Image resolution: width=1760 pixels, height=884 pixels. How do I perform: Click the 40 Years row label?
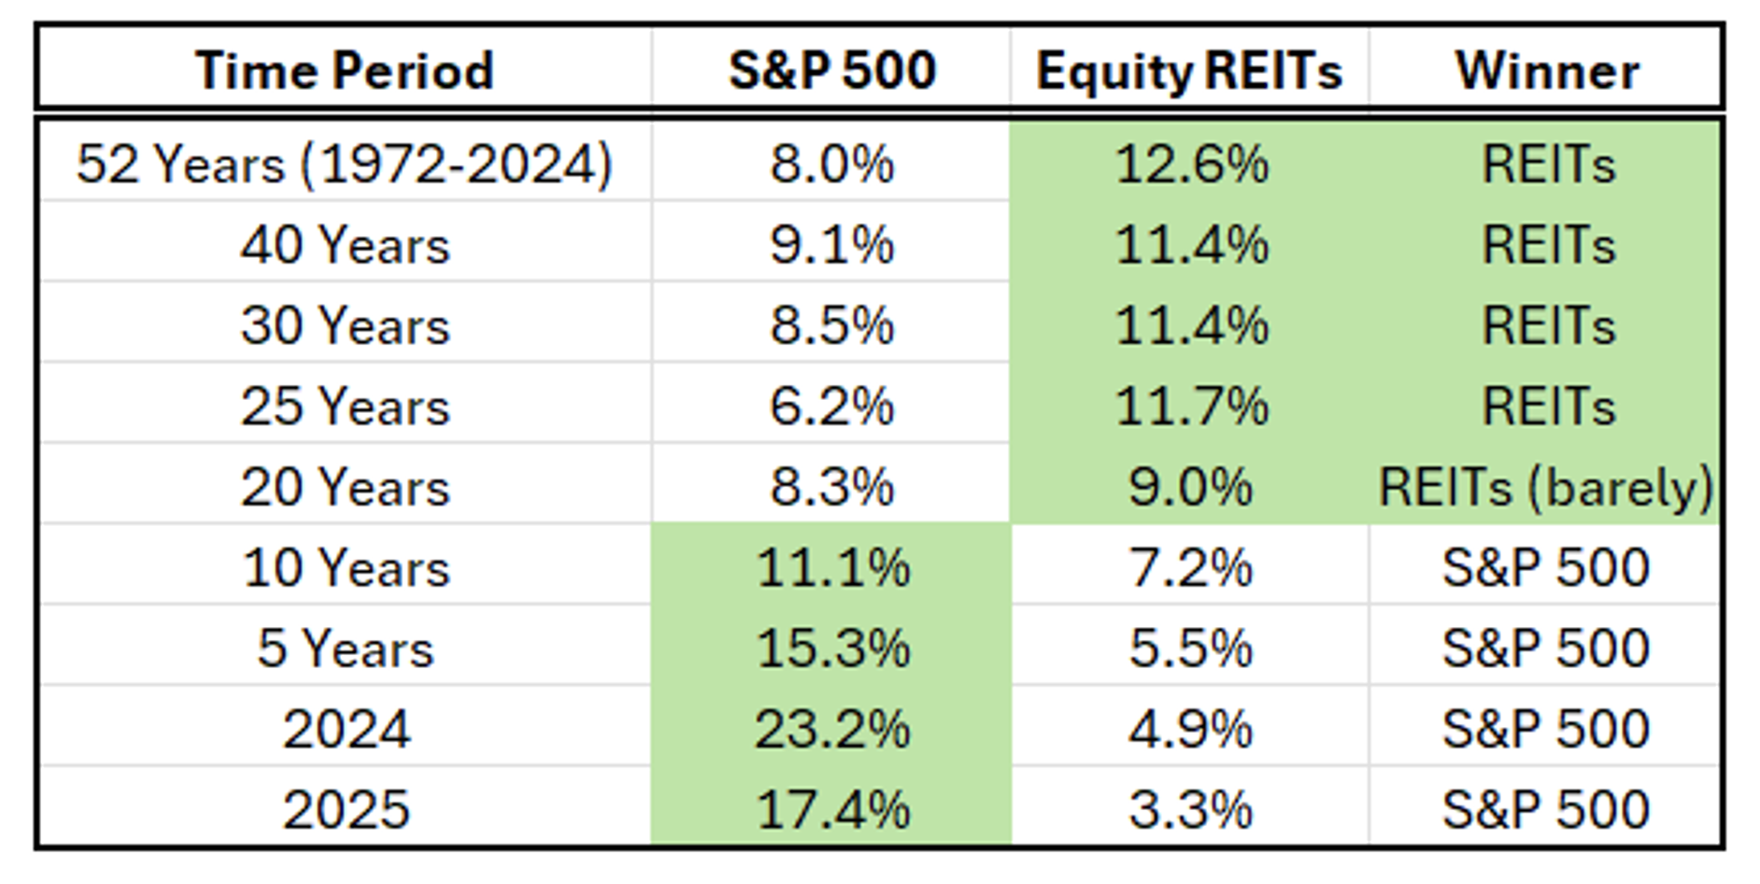pyautogui.click(x=345, y=245)
